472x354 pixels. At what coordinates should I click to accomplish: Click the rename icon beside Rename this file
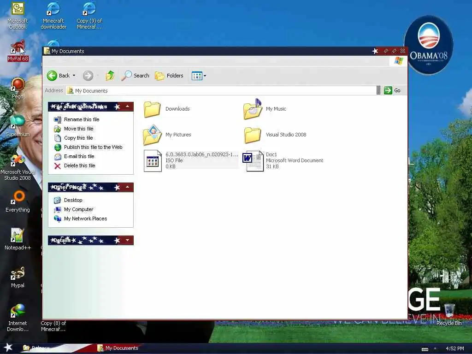click(x=58, y=119)
